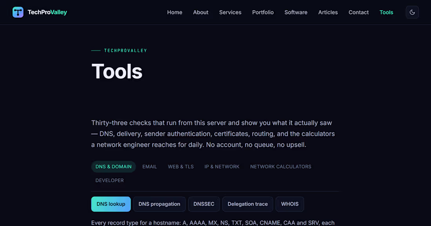This screenshot has width=431, height=226.
Task: Switch to the WEB & TLS tab
Action: click(x=181, y=167)
